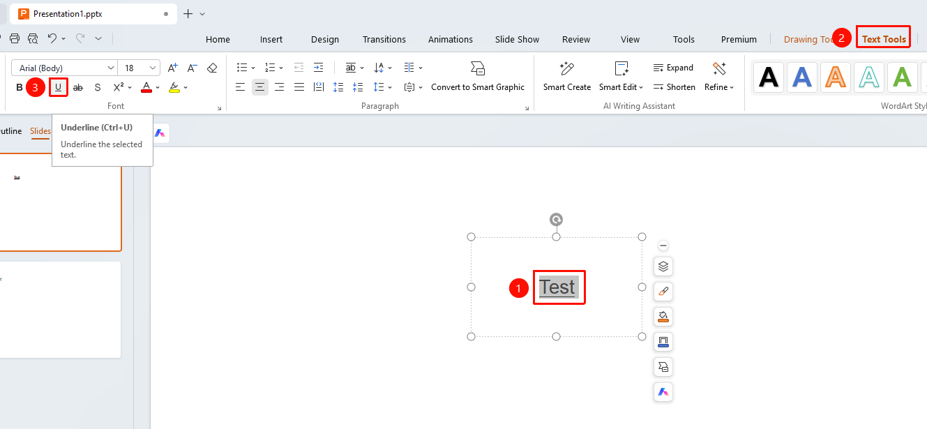This screenshot has height=429, width=927.
Task: Open the Arial (Body) font name dropdown
Action: (x=110, y=68)
